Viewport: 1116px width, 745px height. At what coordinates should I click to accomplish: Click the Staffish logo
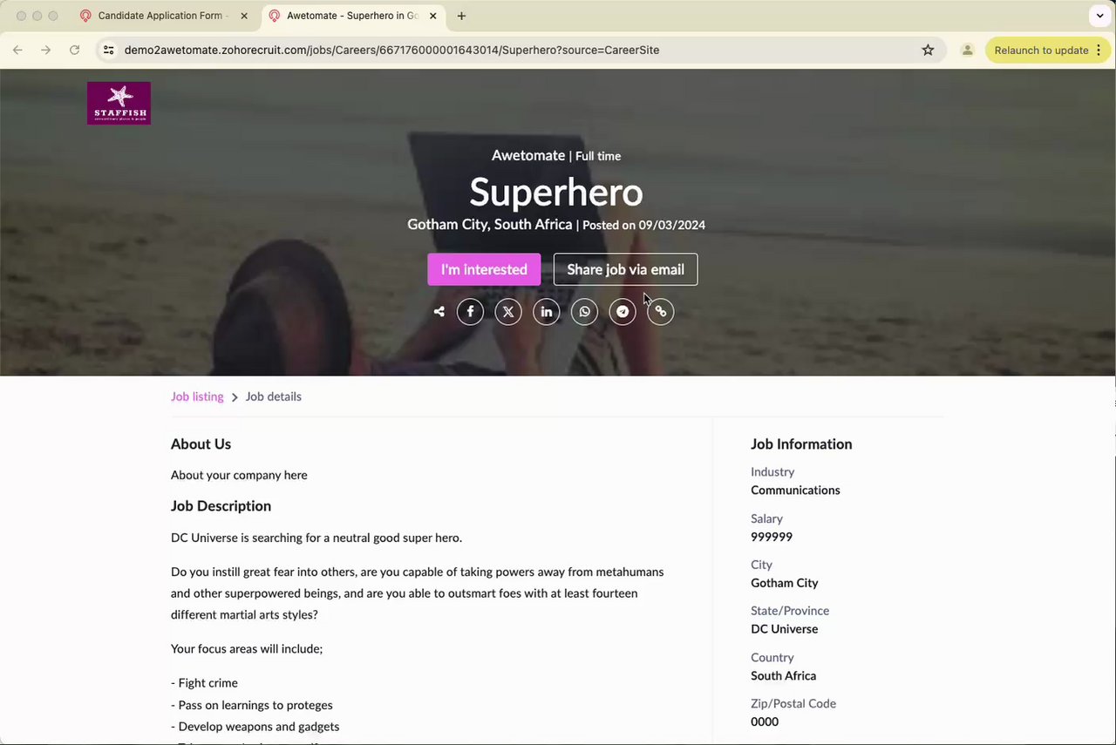click(x=119, y=103)
